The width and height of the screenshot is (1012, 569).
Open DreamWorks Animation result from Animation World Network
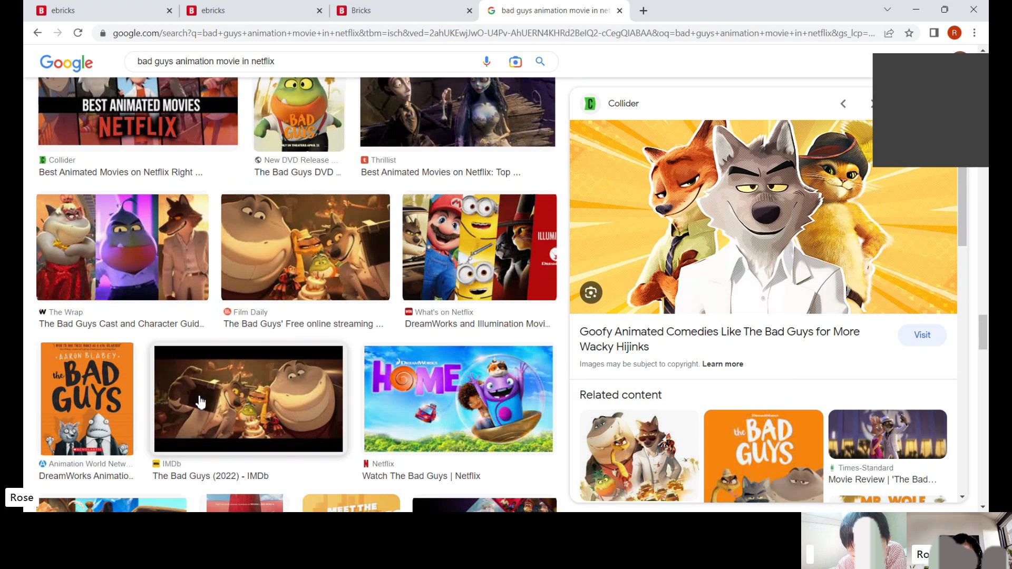click(86, 476)
